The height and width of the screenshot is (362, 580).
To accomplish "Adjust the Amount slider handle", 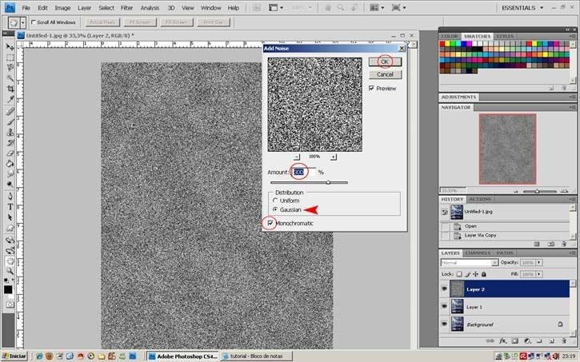I will pyautogui.click(x=328, y=182).
